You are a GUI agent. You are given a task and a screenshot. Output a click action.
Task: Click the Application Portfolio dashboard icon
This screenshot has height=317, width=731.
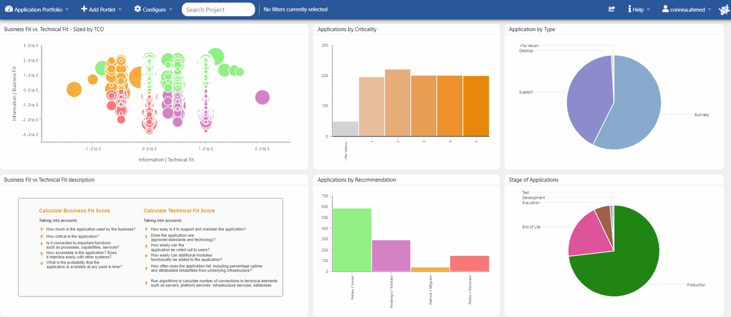[x=9, y=9]
